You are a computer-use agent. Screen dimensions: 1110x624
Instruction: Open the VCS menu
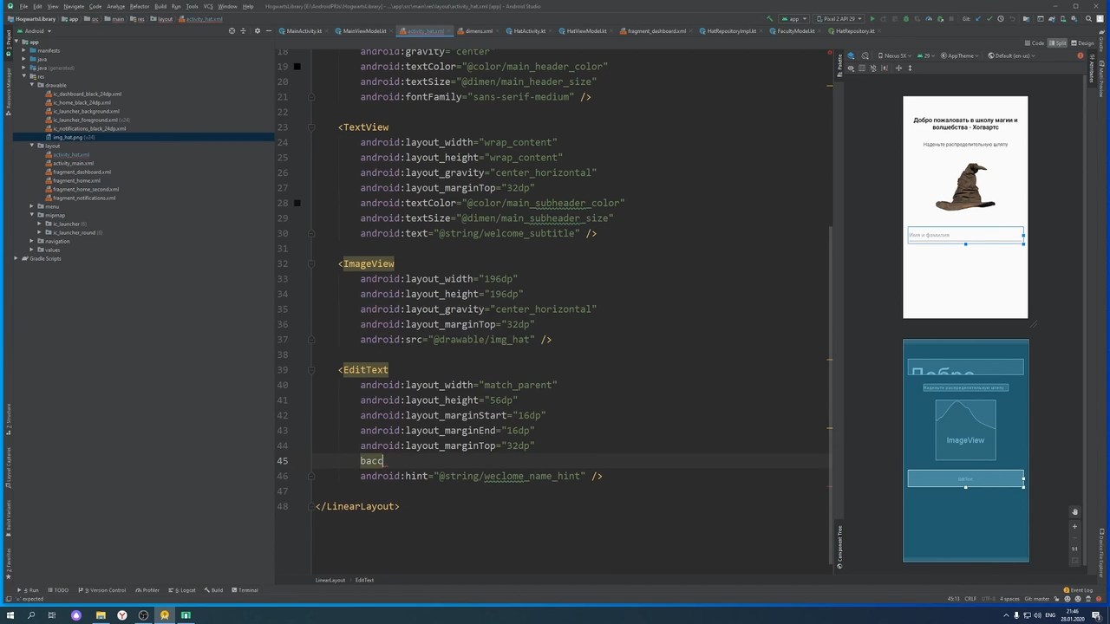[208, 6]
